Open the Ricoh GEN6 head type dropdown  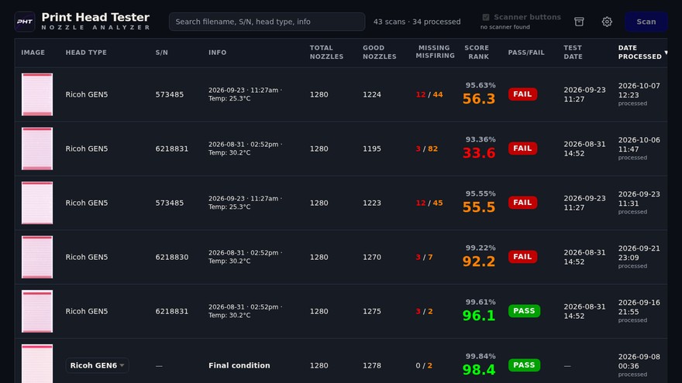click(x=97, y=366)
